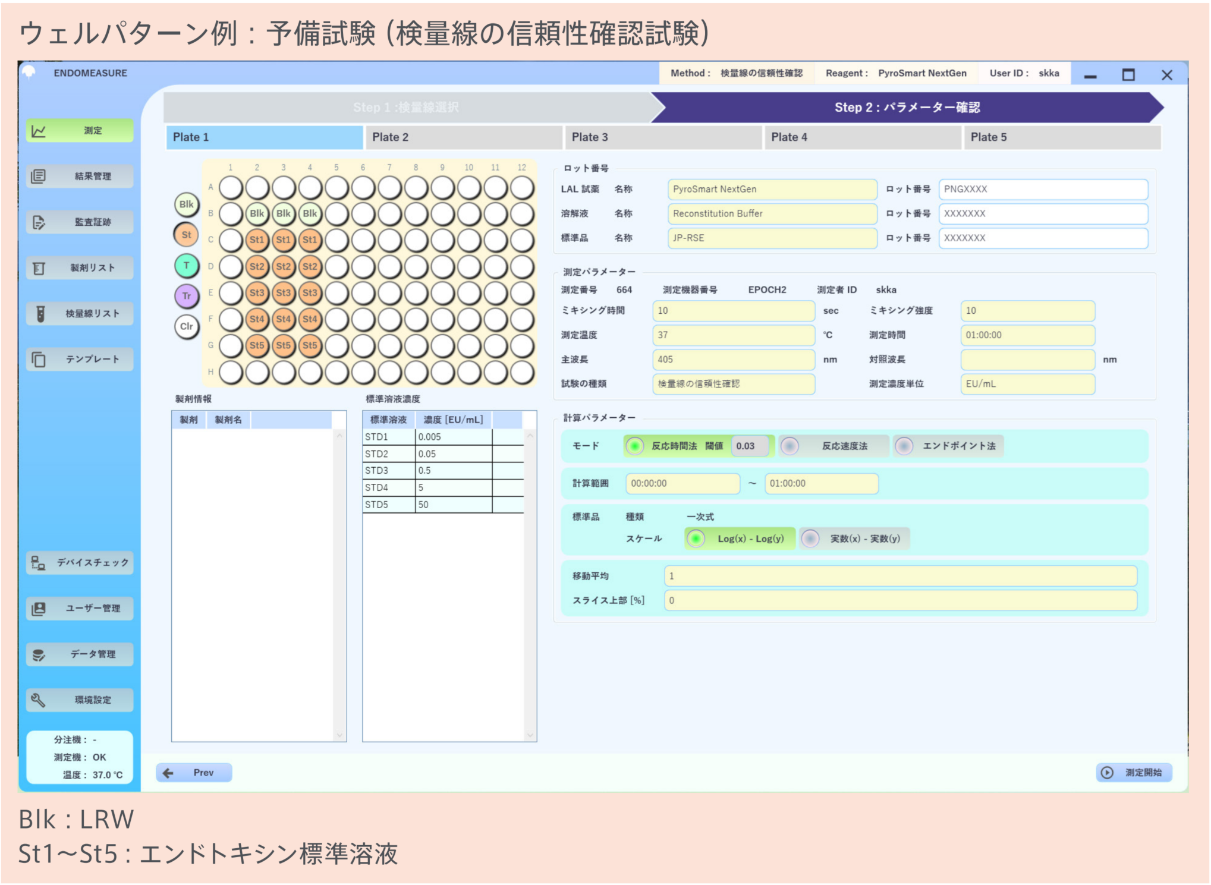This screenshot has height=885, width=1211.
Task: Choose 実数(x) - 実数(y) scale option
Action: click(x=810, y=539)
